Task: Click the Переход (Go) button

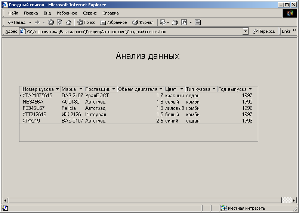Action: (264, 31)
